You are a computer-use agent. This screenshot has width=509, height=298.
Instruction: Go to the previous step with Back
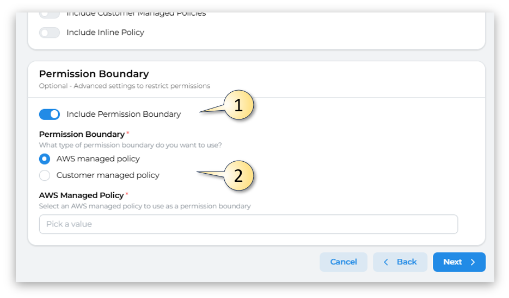click(400, 262)
